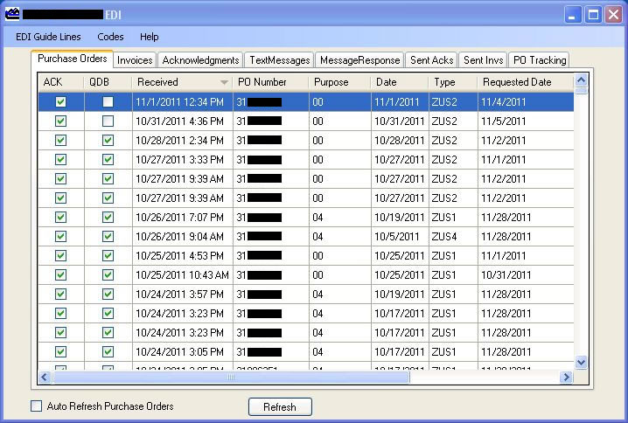Select the 10/26/2011 9:04 AM received cell

click(183, 236)
